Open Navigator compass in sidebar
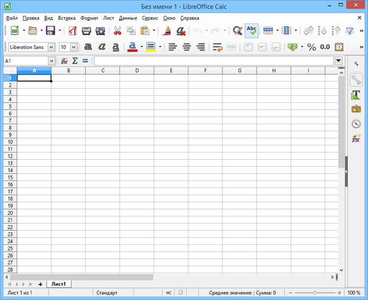The width and height of the screenshot is (368, 300). point(356,124)
